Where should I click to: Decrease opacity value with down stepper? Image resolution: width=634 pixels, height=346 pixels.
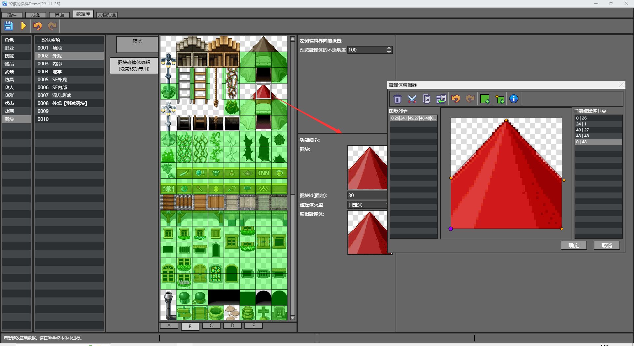point(389,52)
